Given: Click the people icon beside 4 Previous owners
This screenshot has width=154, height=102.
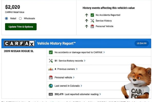Looking at the screenshot, I should (51, 69).
